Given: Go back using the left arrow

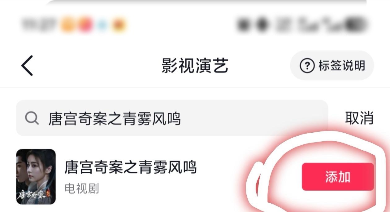Looking at the screenshot, I should [x=27, y=66].
